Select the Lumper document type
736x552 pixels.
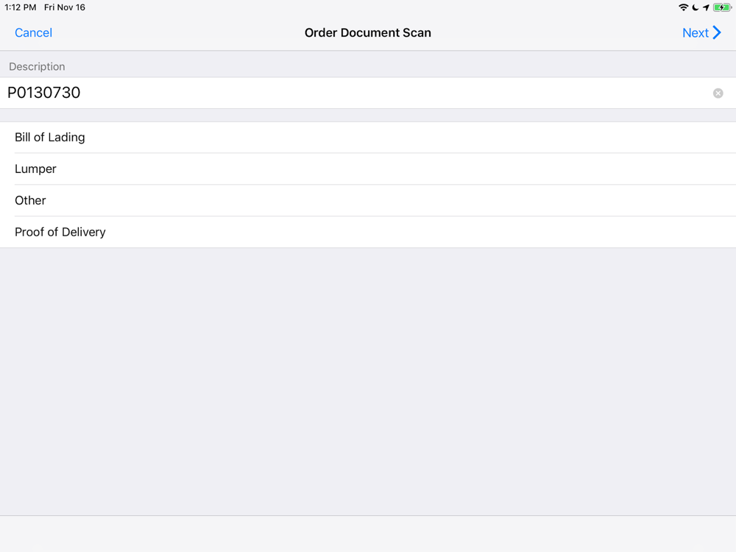pos(368,169)
